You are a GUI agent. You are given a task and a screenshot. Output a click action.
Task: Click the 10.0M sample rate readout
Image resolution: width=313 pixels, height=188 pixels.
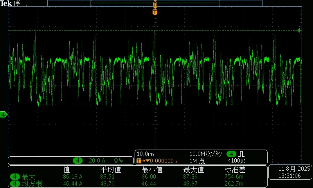(x=206, y=154)
